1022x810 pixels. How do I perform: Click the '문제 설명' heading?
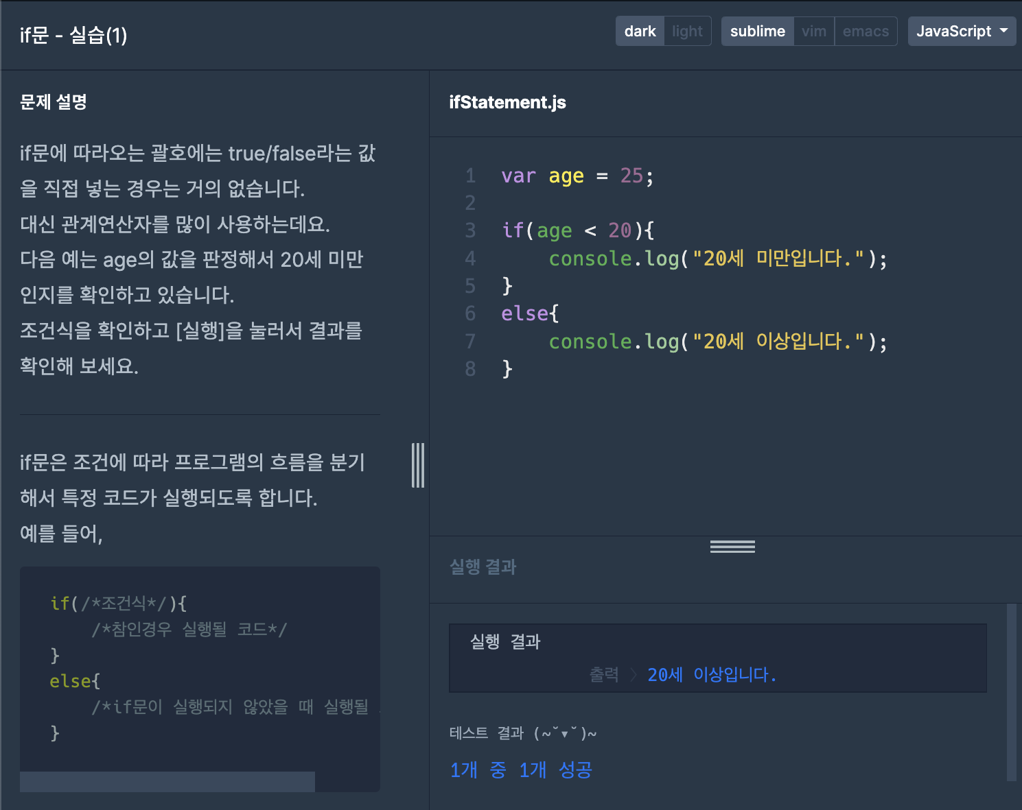(54, 102)
